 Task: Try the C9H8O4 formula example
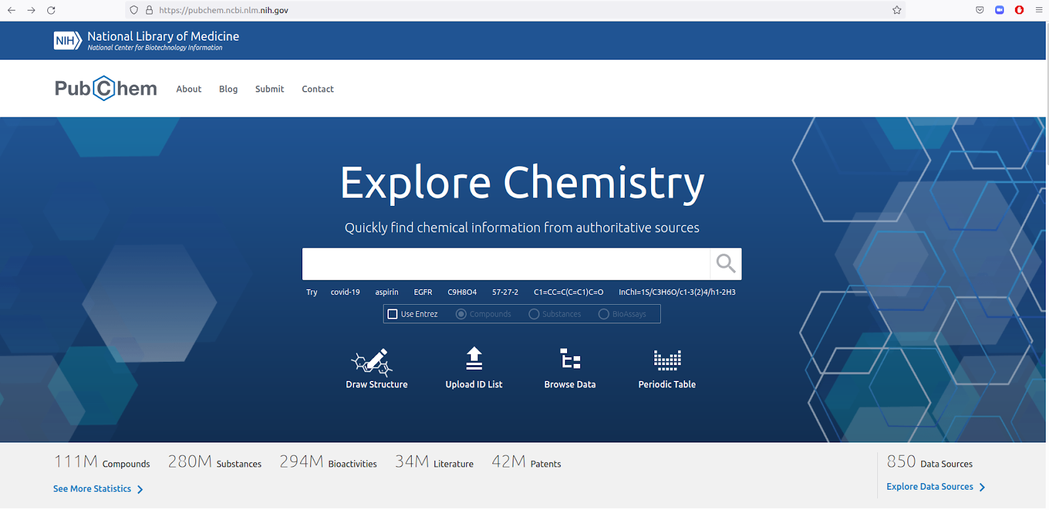point(462,292)
